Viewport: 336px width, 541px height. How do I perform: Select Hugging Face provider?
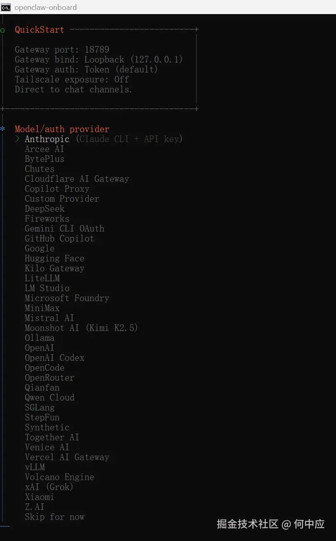pyautogui.click(x=54, y=258)
